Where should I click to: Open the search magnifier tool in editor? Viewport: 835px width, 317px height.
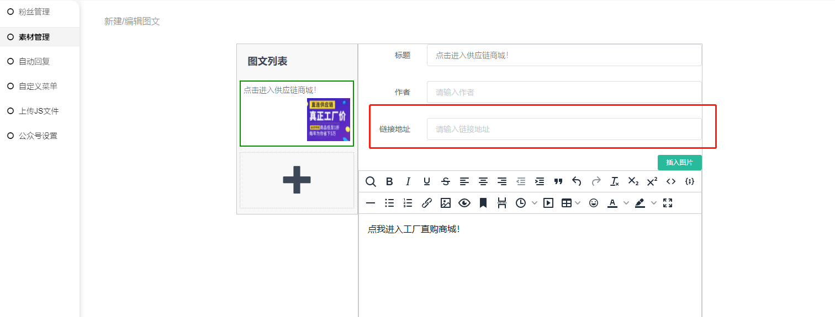pos(371,181)
